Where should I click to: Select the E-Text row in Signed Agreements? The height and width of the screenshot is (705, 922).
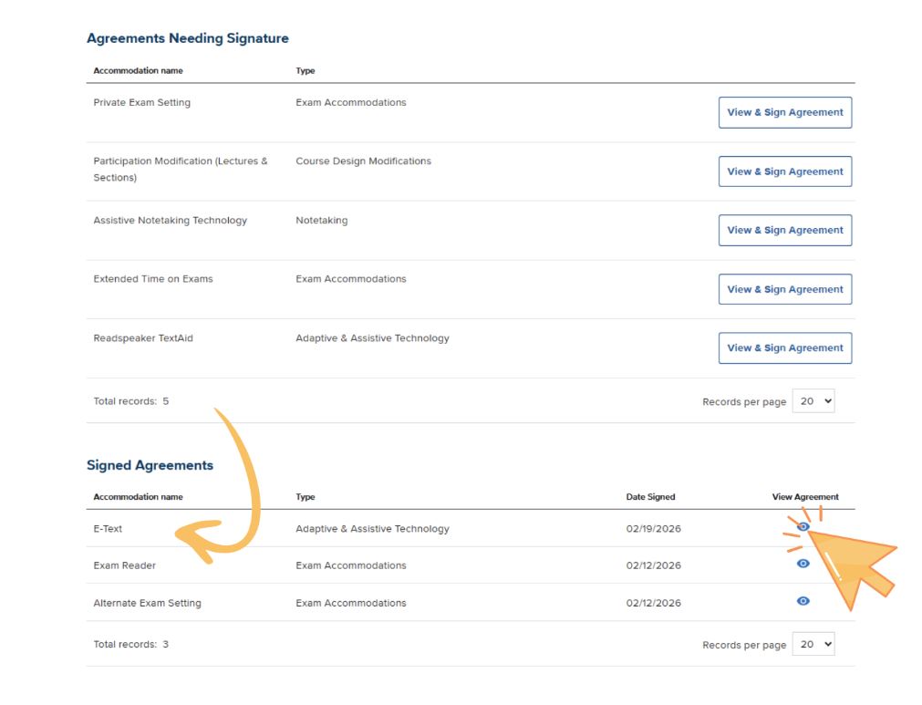[x=108, y=528]
